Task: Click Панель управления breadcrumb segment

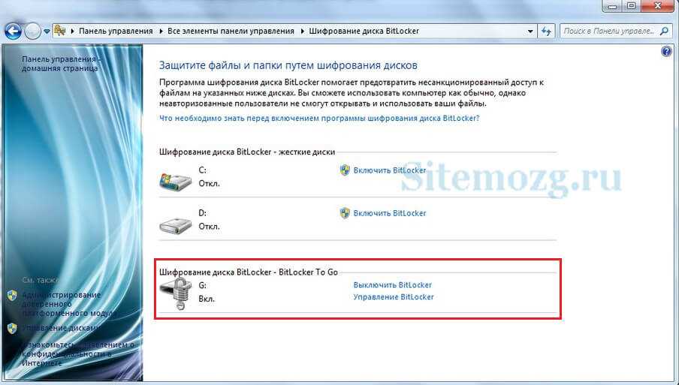Action: coord(116,32)
